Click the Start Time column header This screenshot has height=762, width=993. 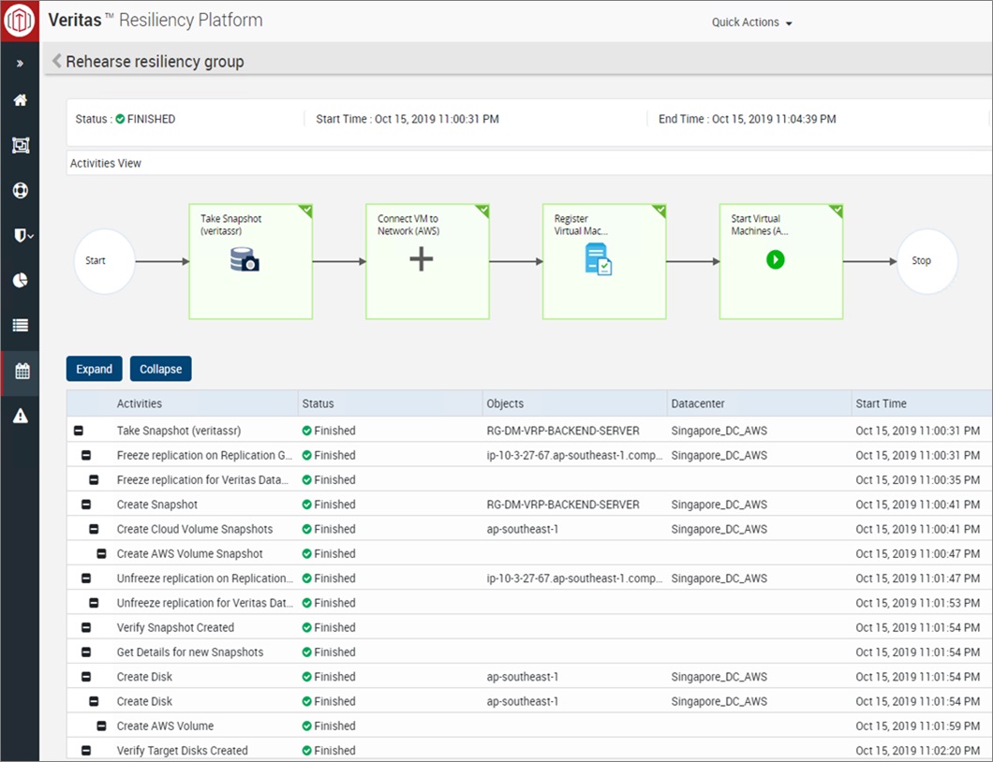[x=881, y=403]
